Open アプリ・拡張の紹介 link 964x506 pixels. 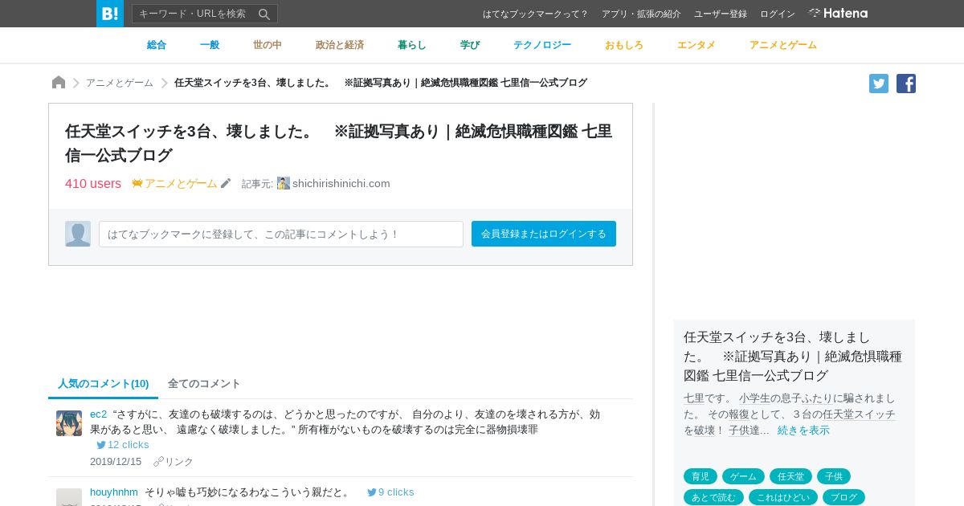click(x=641, y=14)
